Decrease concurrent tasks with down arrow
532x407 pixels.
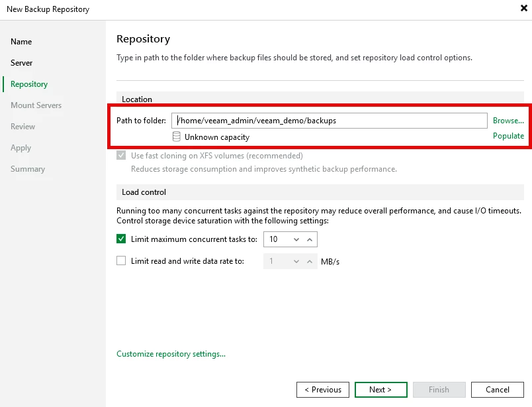(296, 239)
